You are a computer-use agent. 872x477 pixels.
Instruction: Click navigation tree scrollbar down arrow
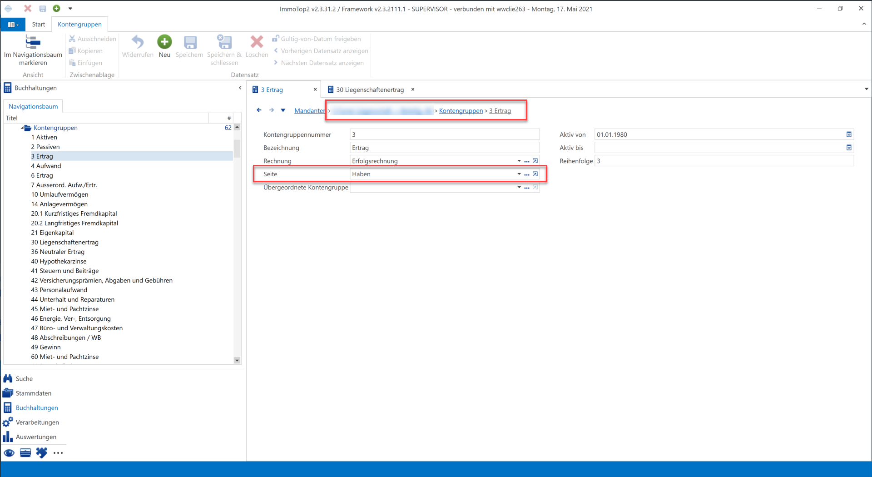click(x=237, y=360)
